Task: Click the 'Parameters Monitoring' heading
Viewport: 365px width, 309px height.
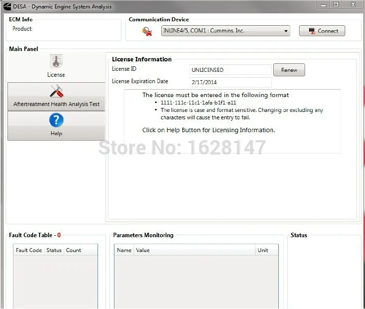Action: click(144, 235)
